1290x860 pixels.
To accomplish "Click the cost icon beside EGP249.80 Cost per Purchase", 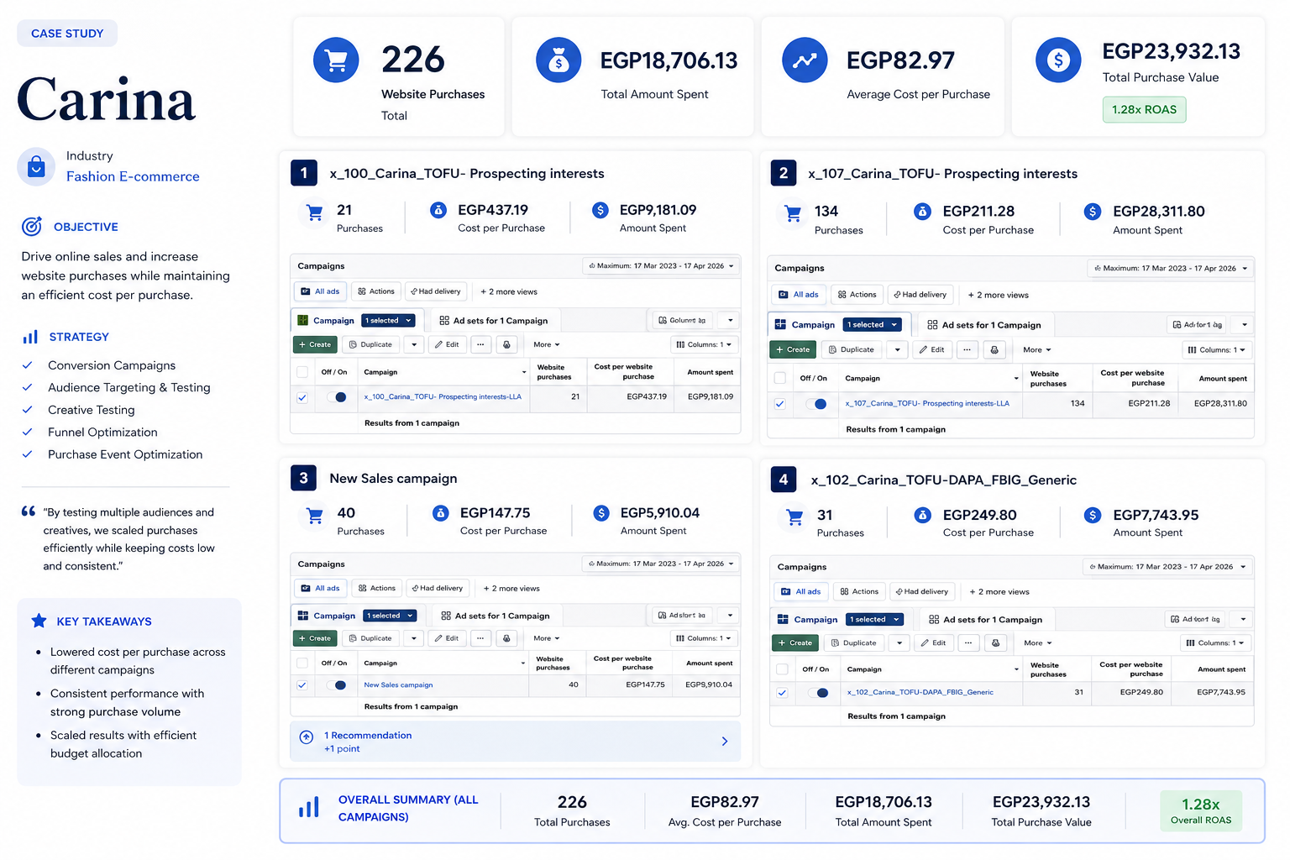I will click(922, 515).
